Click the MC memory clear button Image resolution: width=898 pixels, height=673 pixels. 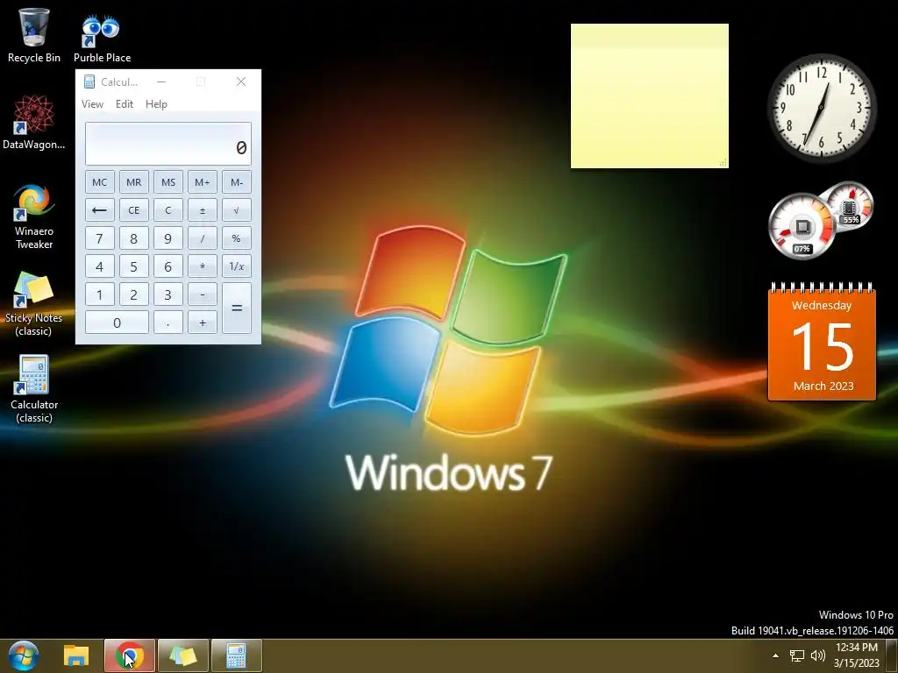pyautogui.click(x=100, y=182)
